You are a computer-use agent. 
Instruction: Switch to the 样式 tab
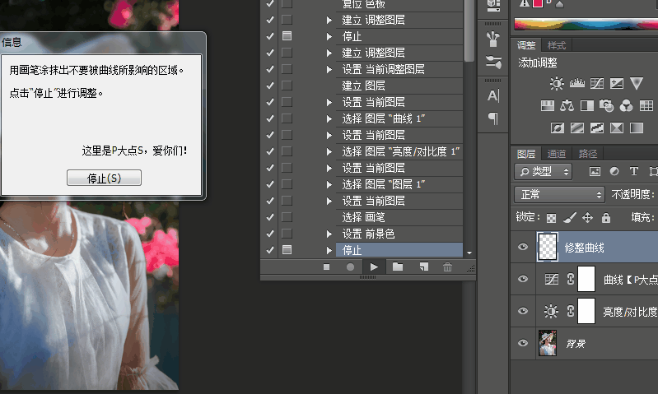[x=557, y=45]
